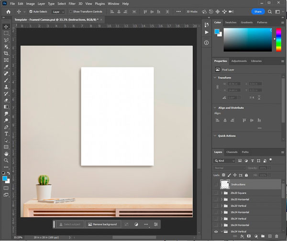Screen dimensions: 287x241
Task: Add a layer mask from Layers panel
Action: click(x=249, y=236)
